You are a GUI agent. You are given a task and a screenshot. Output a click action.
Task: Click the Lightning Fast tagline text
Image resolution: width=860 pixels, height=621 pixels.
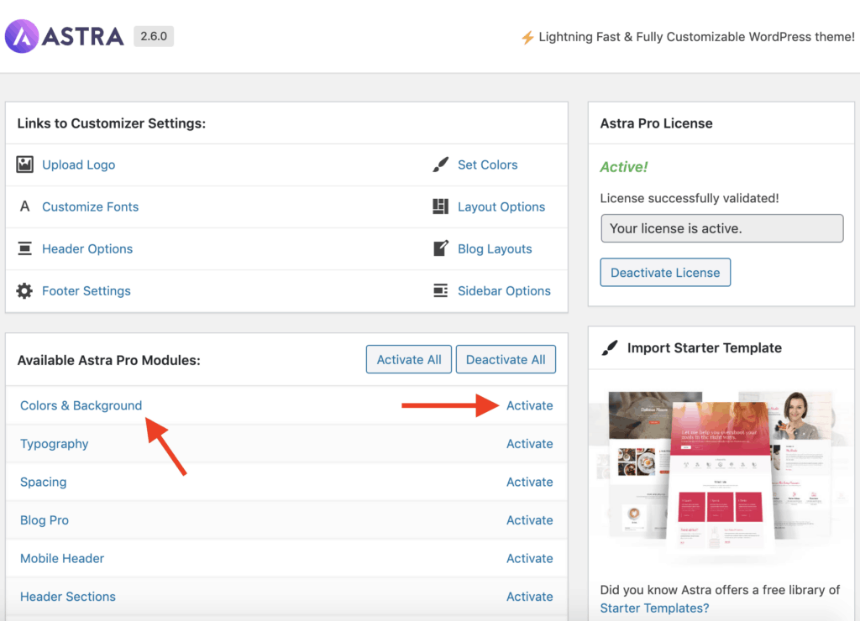[x=696, y=37]
